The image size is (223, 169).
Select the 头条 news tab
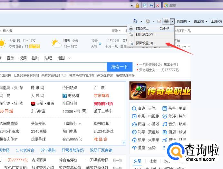(x=137, y=161)
